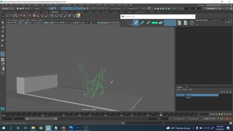Screen dimensions: 233x131
Task: Open the Workspace Modeling Standard dropdown
Action: [x=218, y=5]
